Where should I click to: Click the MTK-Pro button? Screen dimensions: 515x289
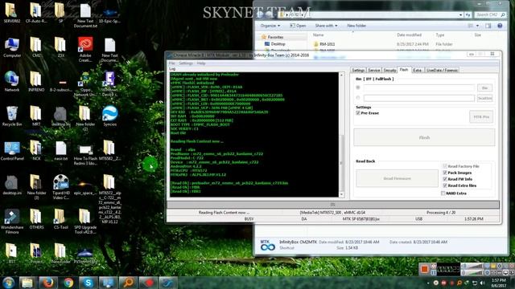[481, 117]
